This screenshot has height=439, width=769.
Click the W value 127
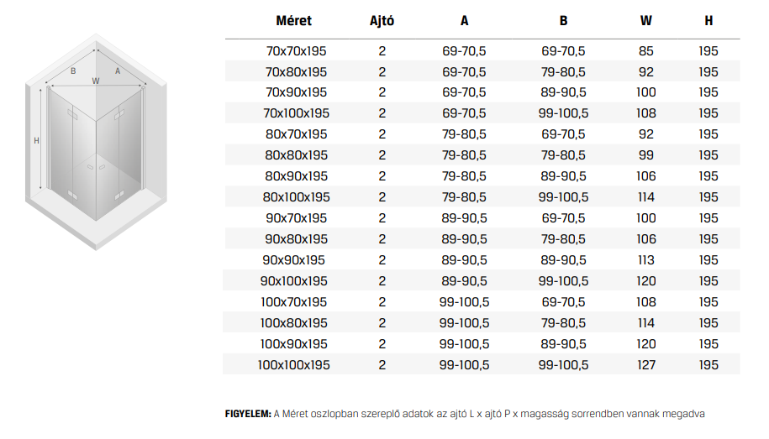pyautogui.click(x=646, y=365)
